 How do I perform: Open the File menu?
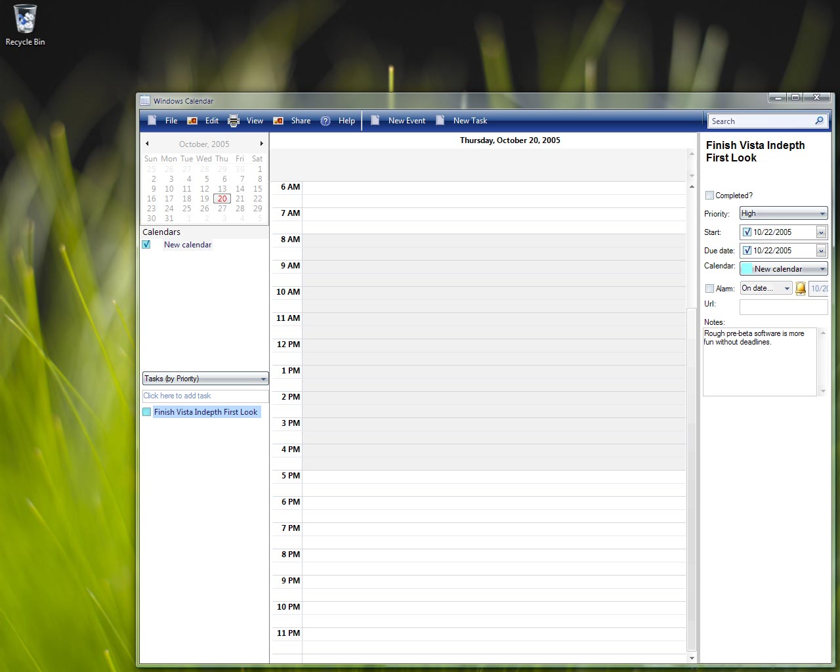point(171,121)
